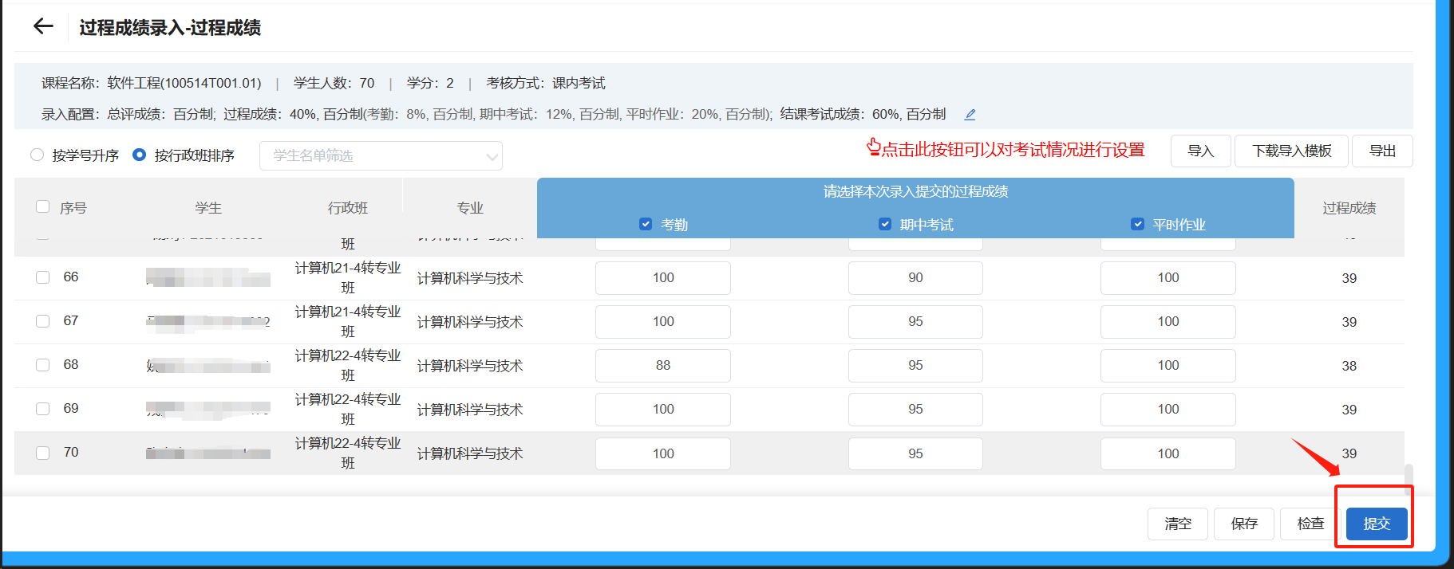
Task: Tick the checkbox for row 70
Action: click(x=43, y=453)
